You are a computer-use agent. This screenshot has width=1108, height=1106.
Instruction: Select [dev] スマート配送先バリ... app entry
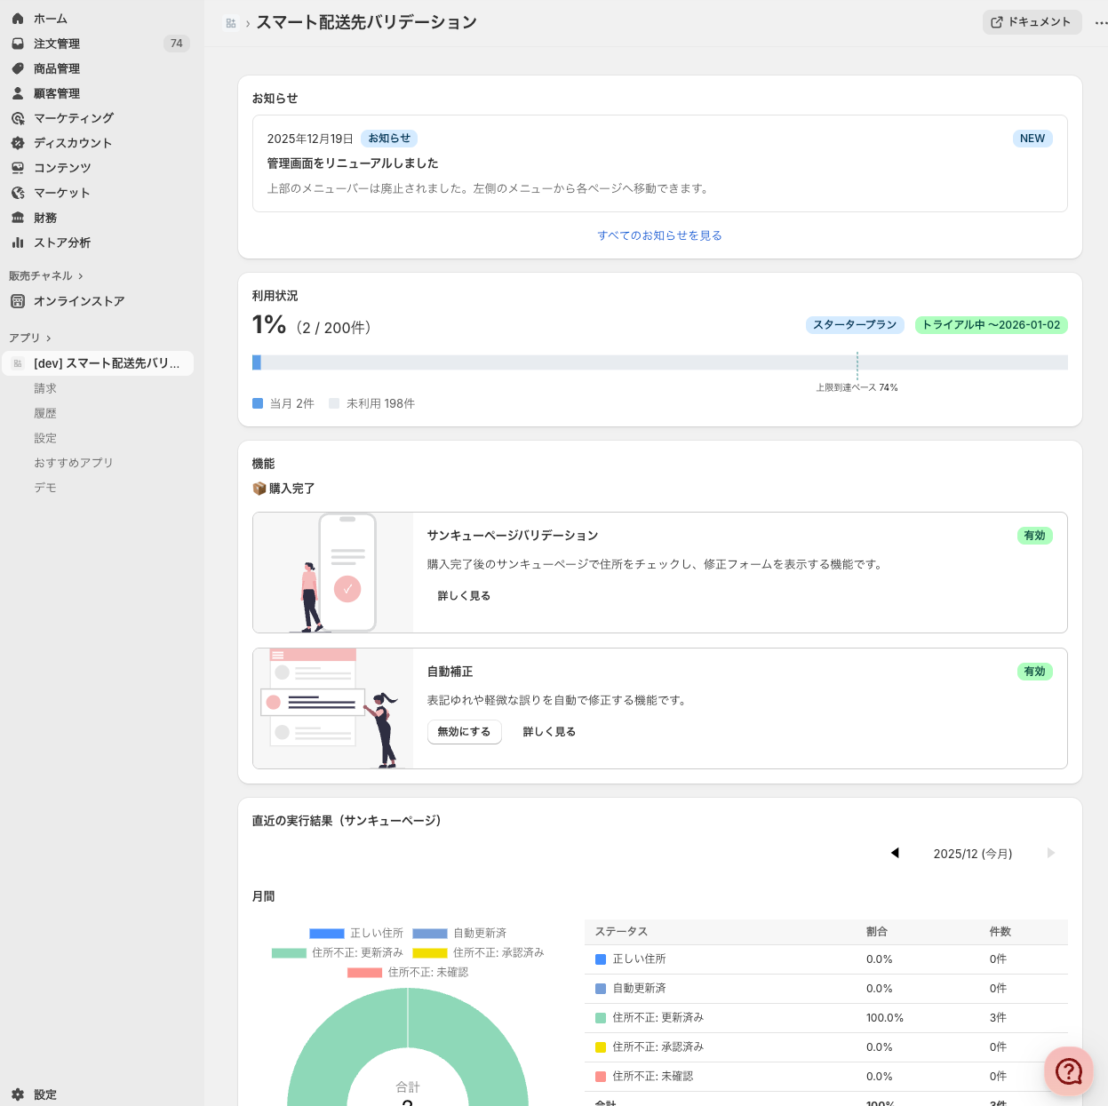pyautogui.click(x=99, y=363)
